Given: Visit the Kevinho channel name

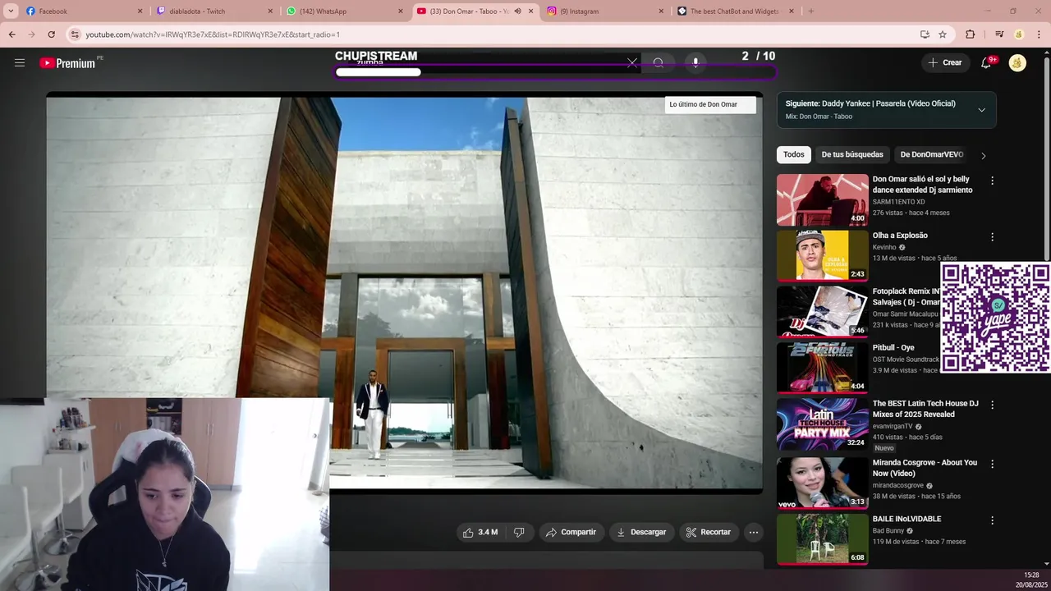Looking at the screenshot, I should [x=884, y=247].
